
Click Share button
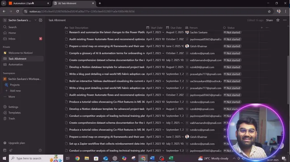pos(269,20)
